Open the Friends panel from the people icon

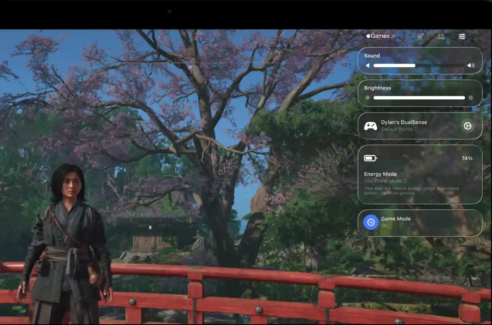pos(441,37)
